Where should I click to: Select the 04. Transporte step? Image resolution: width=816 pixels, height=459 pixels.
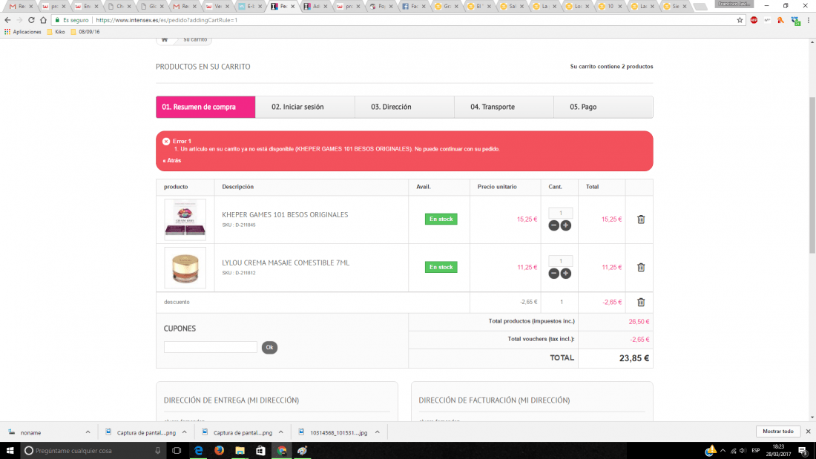(504, 107)
